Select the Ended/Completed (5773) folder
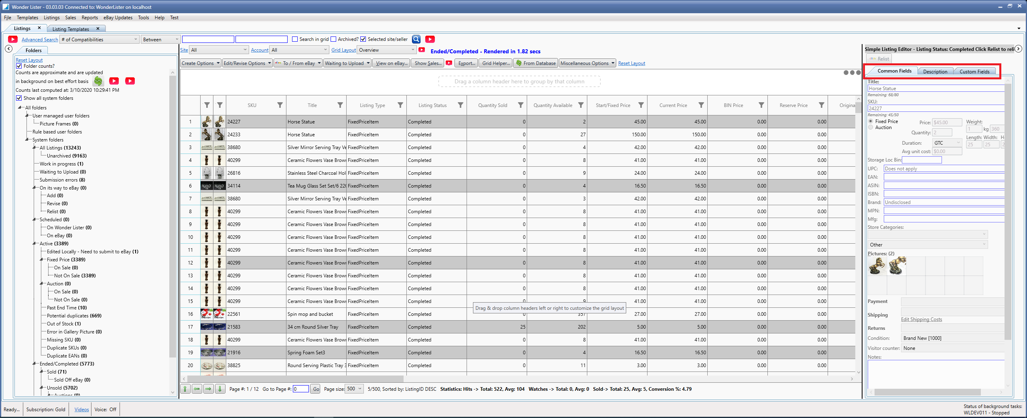 tap(67, 364)
